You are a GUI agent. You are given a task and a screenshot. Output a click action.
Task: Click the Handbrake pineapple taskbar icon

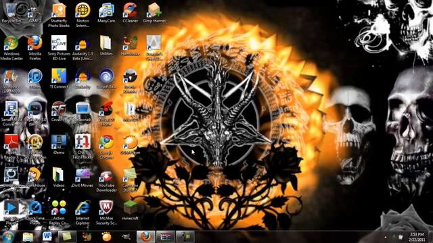click(x=87, y=237)
